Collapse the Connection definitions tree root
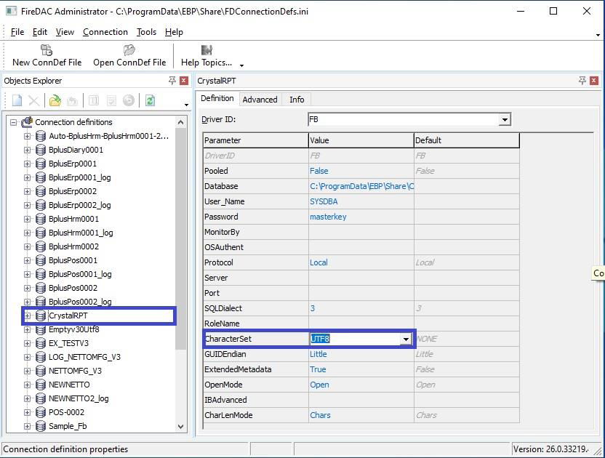605x458 pixels. tap(14, 122)
